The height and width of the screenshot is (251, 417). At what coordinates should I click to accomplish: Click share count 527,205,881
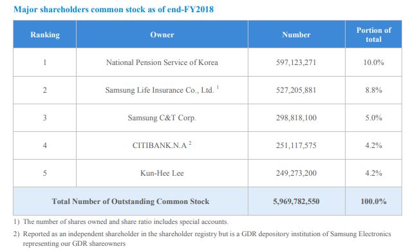pos(297,90)
